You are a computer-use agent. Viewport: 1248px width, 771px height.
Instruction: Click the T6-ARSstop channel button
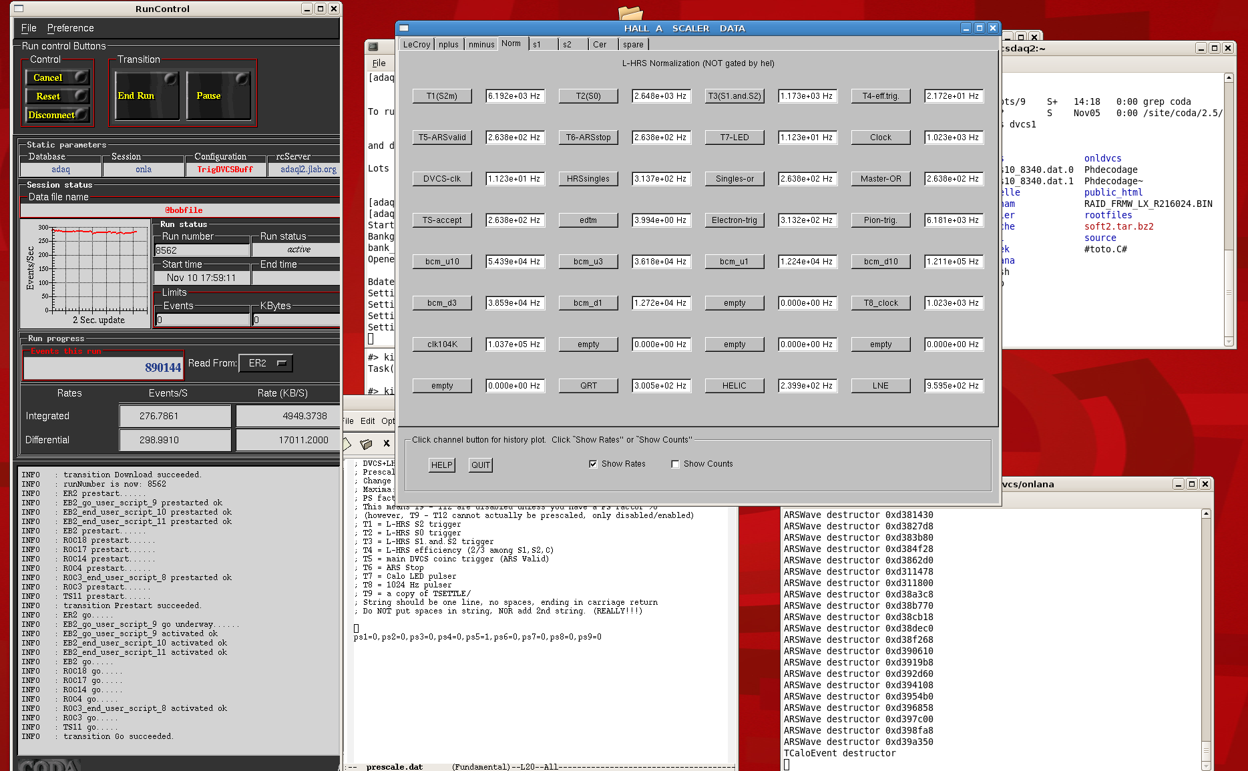coord(588,138)
